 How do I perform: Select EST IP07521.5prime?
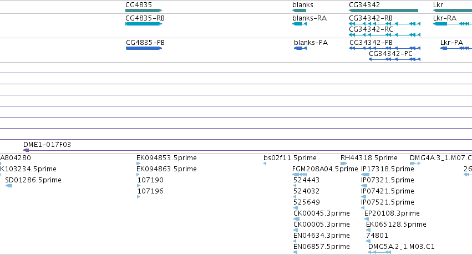click(387, 202)
